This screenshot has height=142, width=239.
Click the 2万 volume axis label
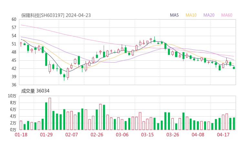(13, 123)
